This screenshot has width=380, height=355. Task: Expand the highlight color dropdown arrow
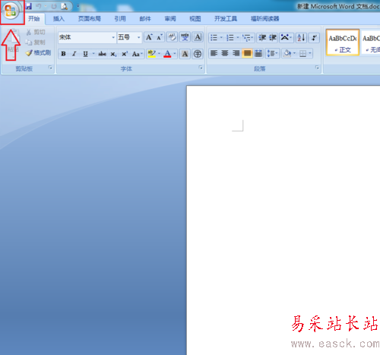(160, 54)
